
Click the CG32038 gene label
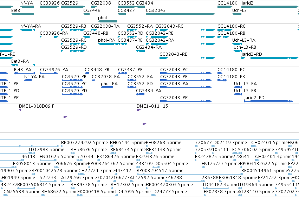[101, 3]
